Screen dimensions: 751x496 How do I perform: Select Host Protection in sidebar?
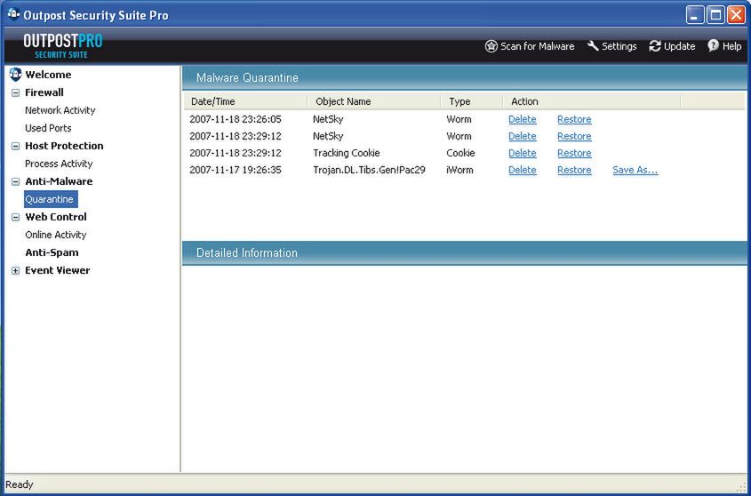click(x=64, y=146)
